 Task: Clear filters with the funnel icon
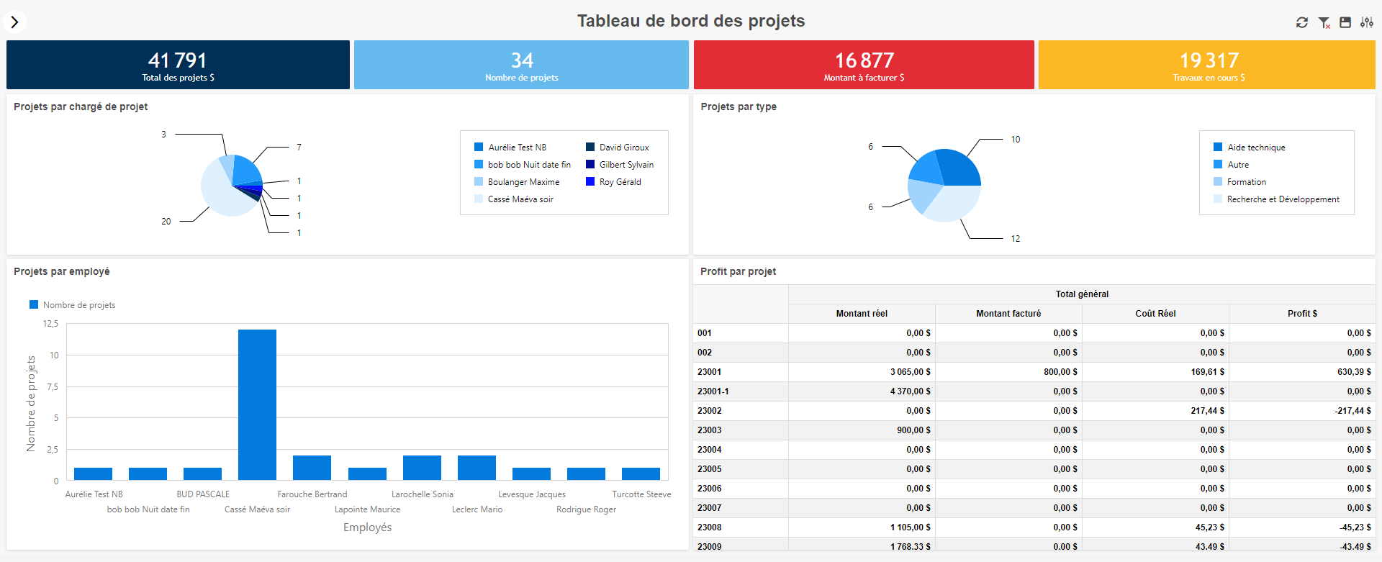click(x=1324, y=22)
